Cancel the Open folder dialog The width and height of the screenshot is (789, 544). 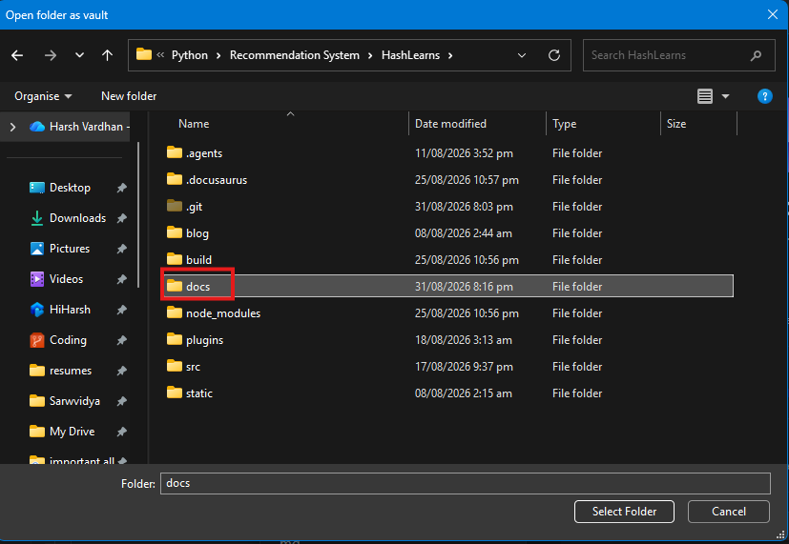[729, 512]
